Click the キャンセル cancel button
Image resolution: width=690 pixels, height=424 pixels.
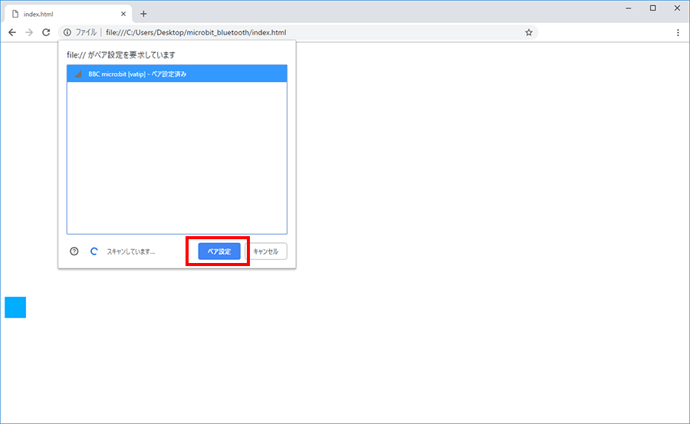click(266, 251)
